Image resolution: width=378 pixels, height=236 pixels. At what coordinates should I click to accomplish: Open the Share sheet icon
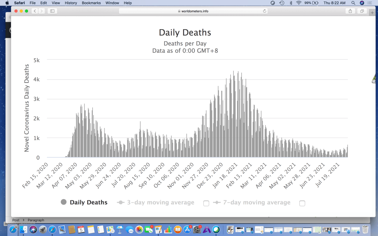[x=350, y=11]
